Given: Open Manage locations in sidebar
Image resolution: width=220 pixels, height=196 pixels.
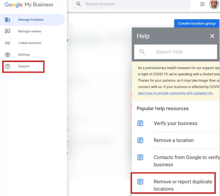Looking at the screenshot, I should (32, 20).
